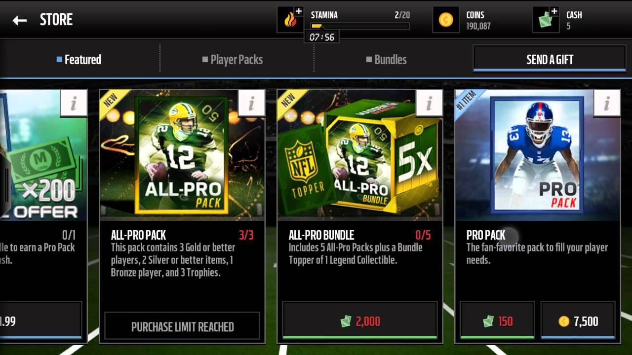Open info for Pro Pack
This screenshot has width=632, height=355.
pyautogui.click(x=607, y=103)
